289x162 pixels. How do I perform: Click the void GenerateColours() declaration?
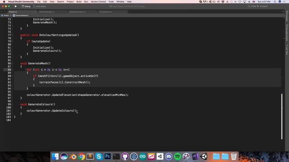(x=38, y=104)
